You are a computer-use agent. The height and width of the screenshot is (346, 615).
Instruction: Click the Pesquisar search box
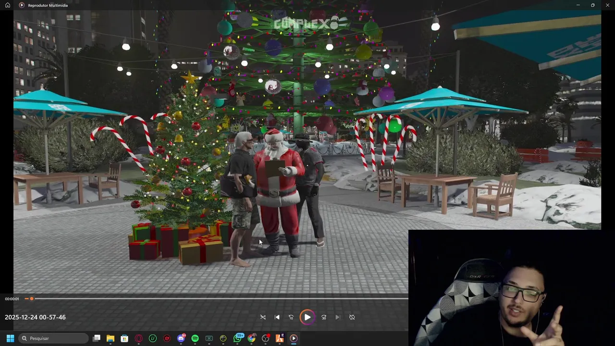(54, 338)
